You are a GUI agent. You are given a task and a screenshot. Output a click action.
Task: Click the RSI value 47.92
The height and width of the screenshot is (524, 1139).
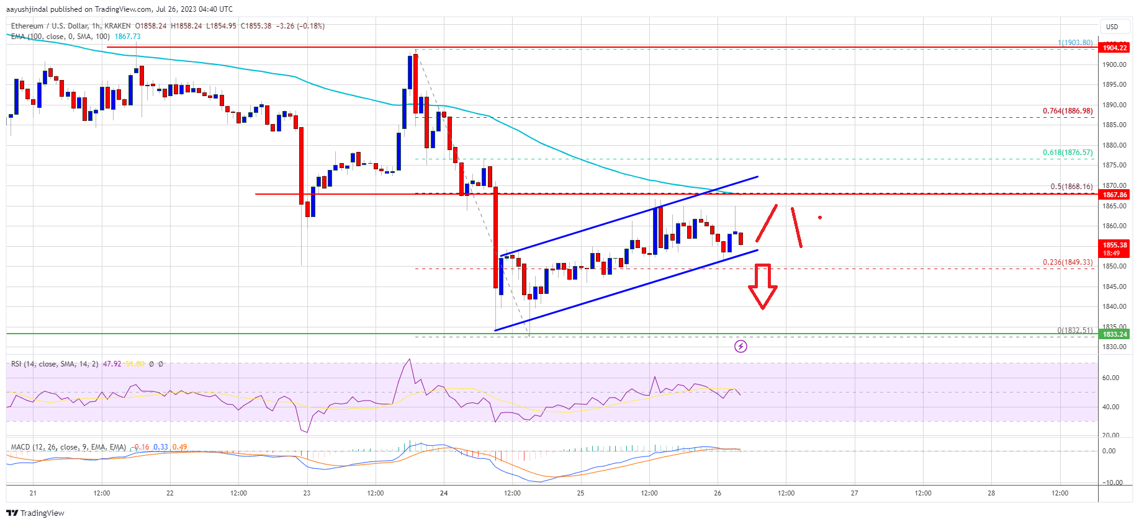pos(112,364)
